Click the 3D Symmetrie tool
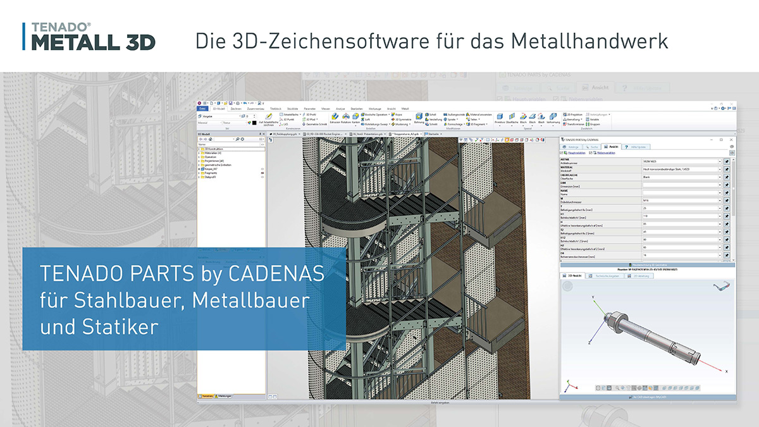 (401, 119)
